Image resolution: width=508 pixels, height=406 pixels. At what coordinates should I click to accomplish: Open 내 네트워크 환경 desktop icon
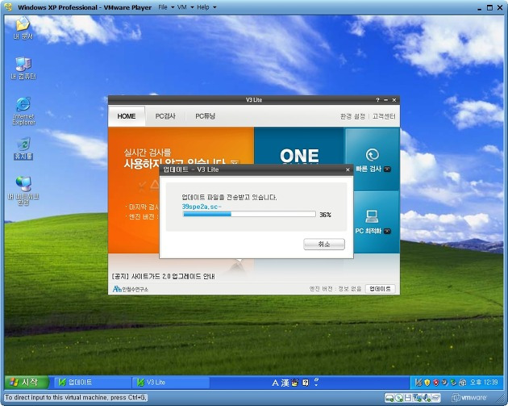coord(23,190)
